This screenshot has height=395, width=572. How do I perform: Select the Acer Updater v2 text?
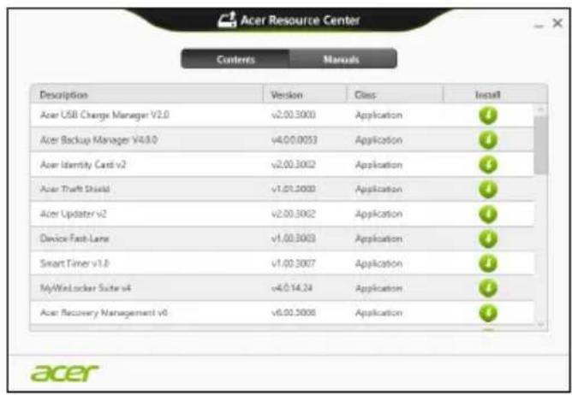point(73,214)
